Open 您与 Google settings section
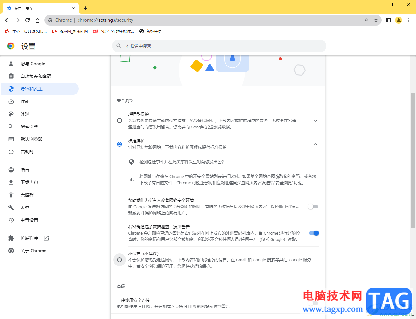The image size is (416, 319). pyautogui.click(x=40, y=64)
